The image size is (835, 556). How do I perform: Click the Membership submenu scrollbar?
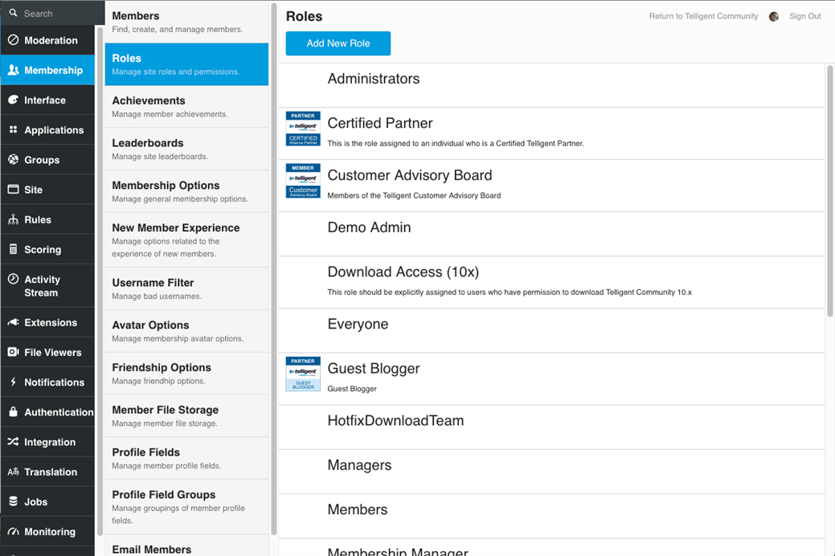click(274, 269)
